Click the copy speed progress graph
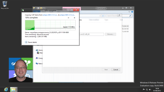 point(50,25)
